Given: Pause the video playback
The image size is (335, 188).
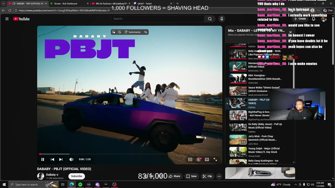Looking at the screenshot, I should 43,159.
